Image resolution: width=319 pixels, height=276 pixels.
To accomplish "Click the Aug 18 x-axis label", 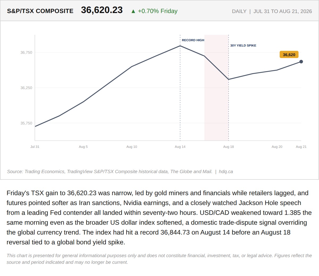I will pyautogui.click(x=229, y=147).
